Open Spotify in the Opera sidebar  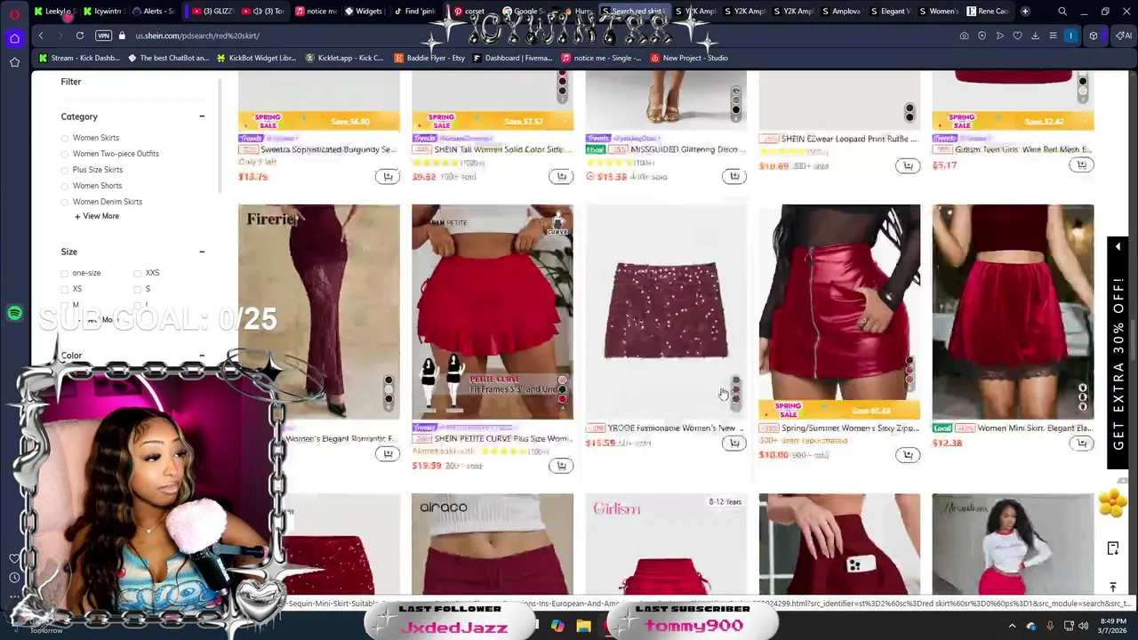(x=14, y=313)
